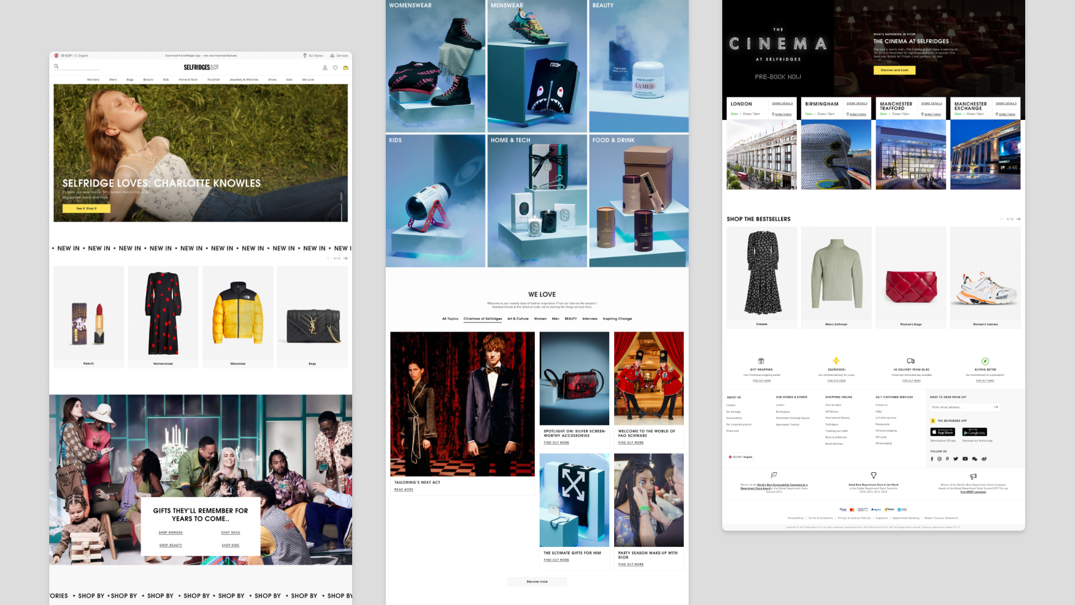Click the UK Delivery truck icon

[911, 361]
